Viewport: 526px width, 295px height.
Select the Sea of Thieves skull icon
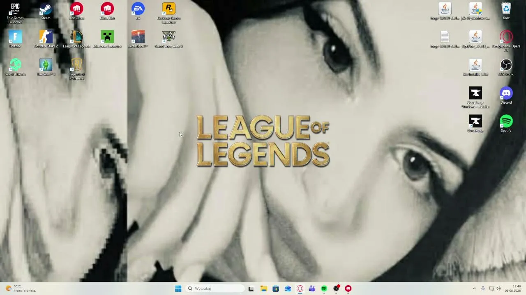coord(15,68)
